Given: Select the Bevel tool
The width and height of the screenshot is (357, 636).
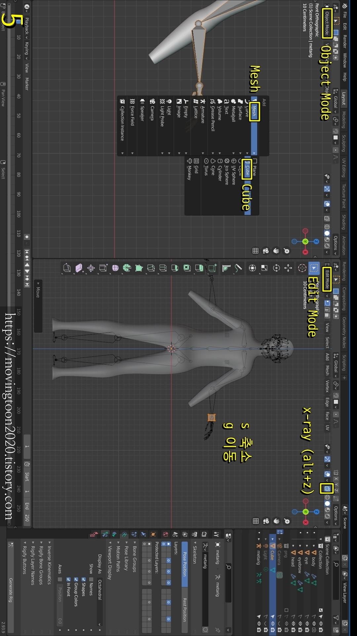Looking at the screenshot, I should point(175,268).
